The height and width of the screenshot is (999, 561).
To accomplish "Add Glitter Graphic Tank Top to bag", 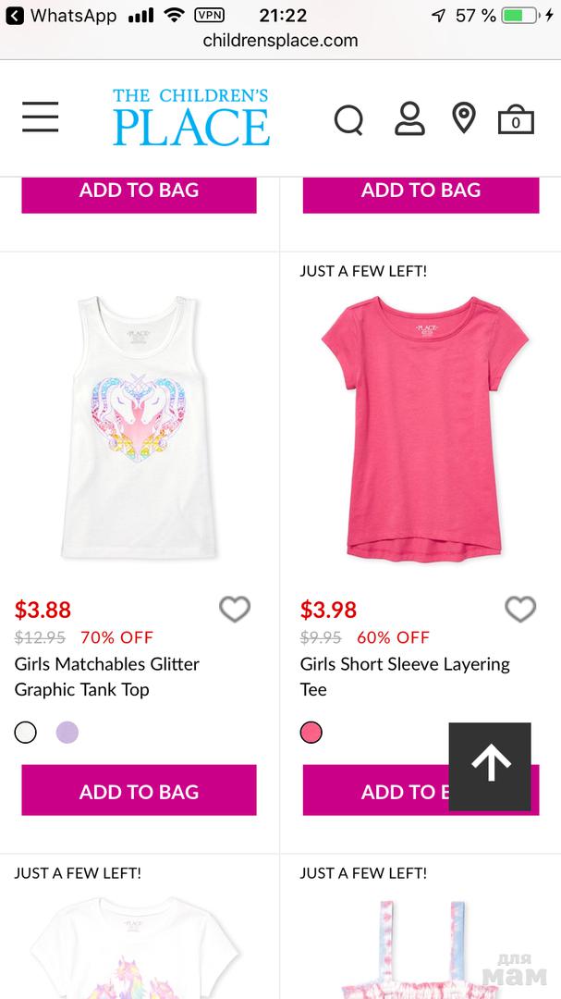I will [x=140, y=791].
